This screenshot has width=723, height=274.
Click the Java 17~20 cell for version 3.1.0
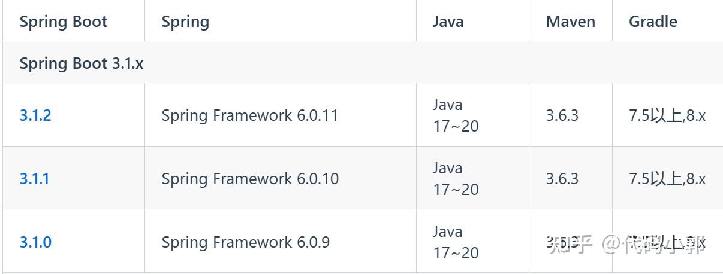click(456, 242)
